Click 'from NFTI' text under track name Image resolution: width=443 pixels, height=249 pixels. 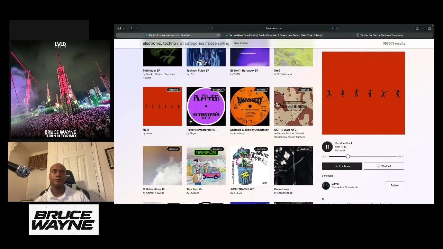tap(341, 147)
